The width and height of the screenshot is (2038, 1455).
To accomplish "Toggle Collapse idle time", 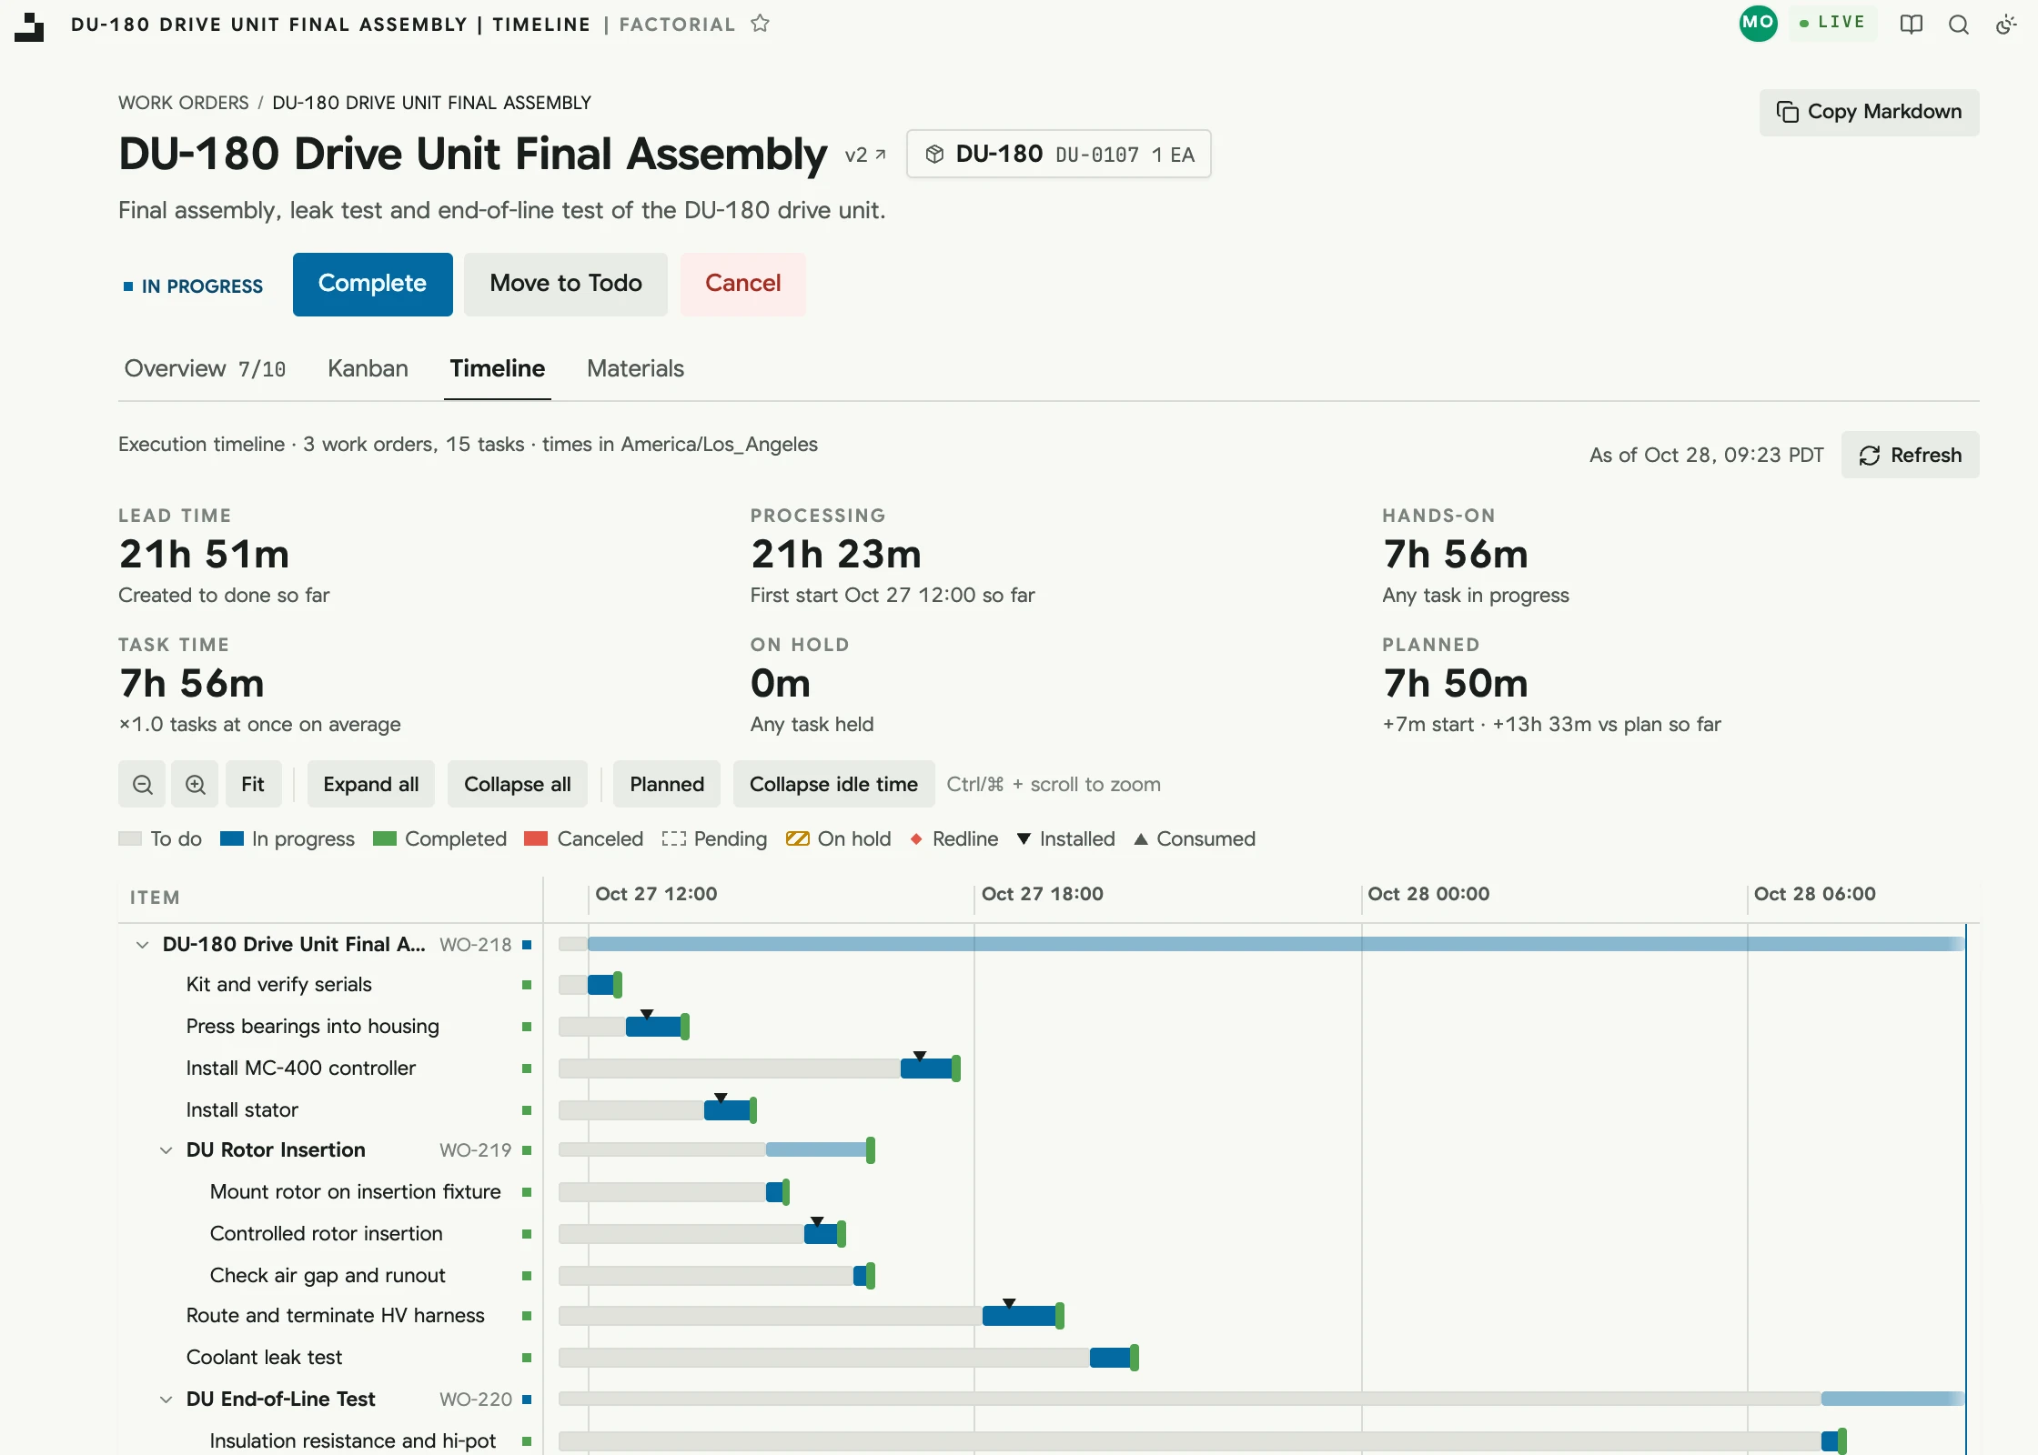I will tap(833, 784).
